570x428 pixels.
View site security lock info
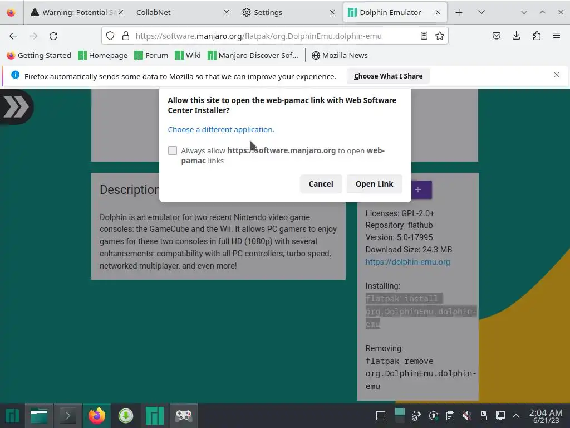tap(126, 36)
